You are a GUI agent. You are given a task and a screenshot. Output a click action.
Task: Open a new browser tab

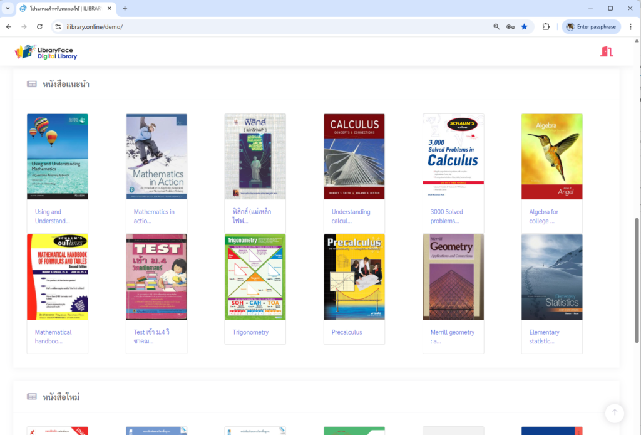point(125,8)
